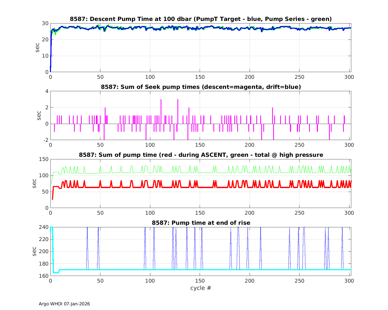This screenshot has width=388, height=310.
Task: Click the 'Argo WHOI 07-Jan-2026' footer text
Action: (x=64, y=304)
